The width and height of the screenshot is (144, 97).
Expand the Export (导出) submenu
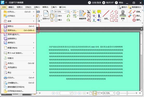[x=34, y=73]
